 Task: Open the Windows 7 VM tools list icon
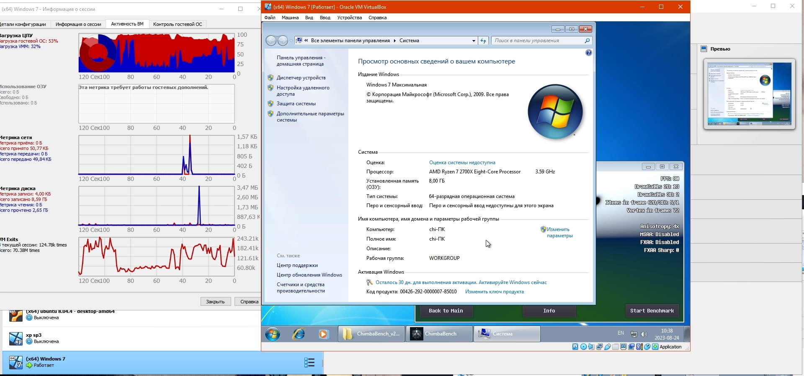pyautogui.click(x=309, y=362)
